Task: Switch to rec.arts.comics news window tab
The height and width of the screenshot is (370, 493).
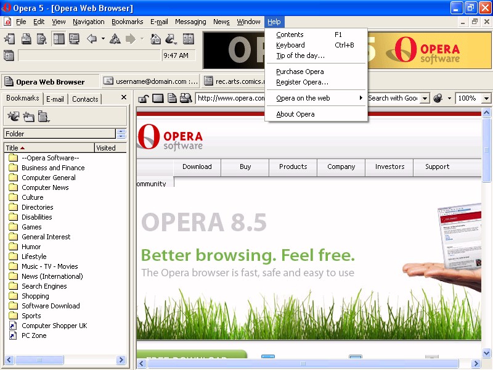Action: 234,81
